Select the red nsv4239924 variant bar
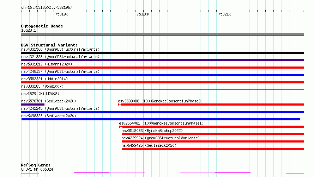The image size is (314, 177). coord(213,141)
